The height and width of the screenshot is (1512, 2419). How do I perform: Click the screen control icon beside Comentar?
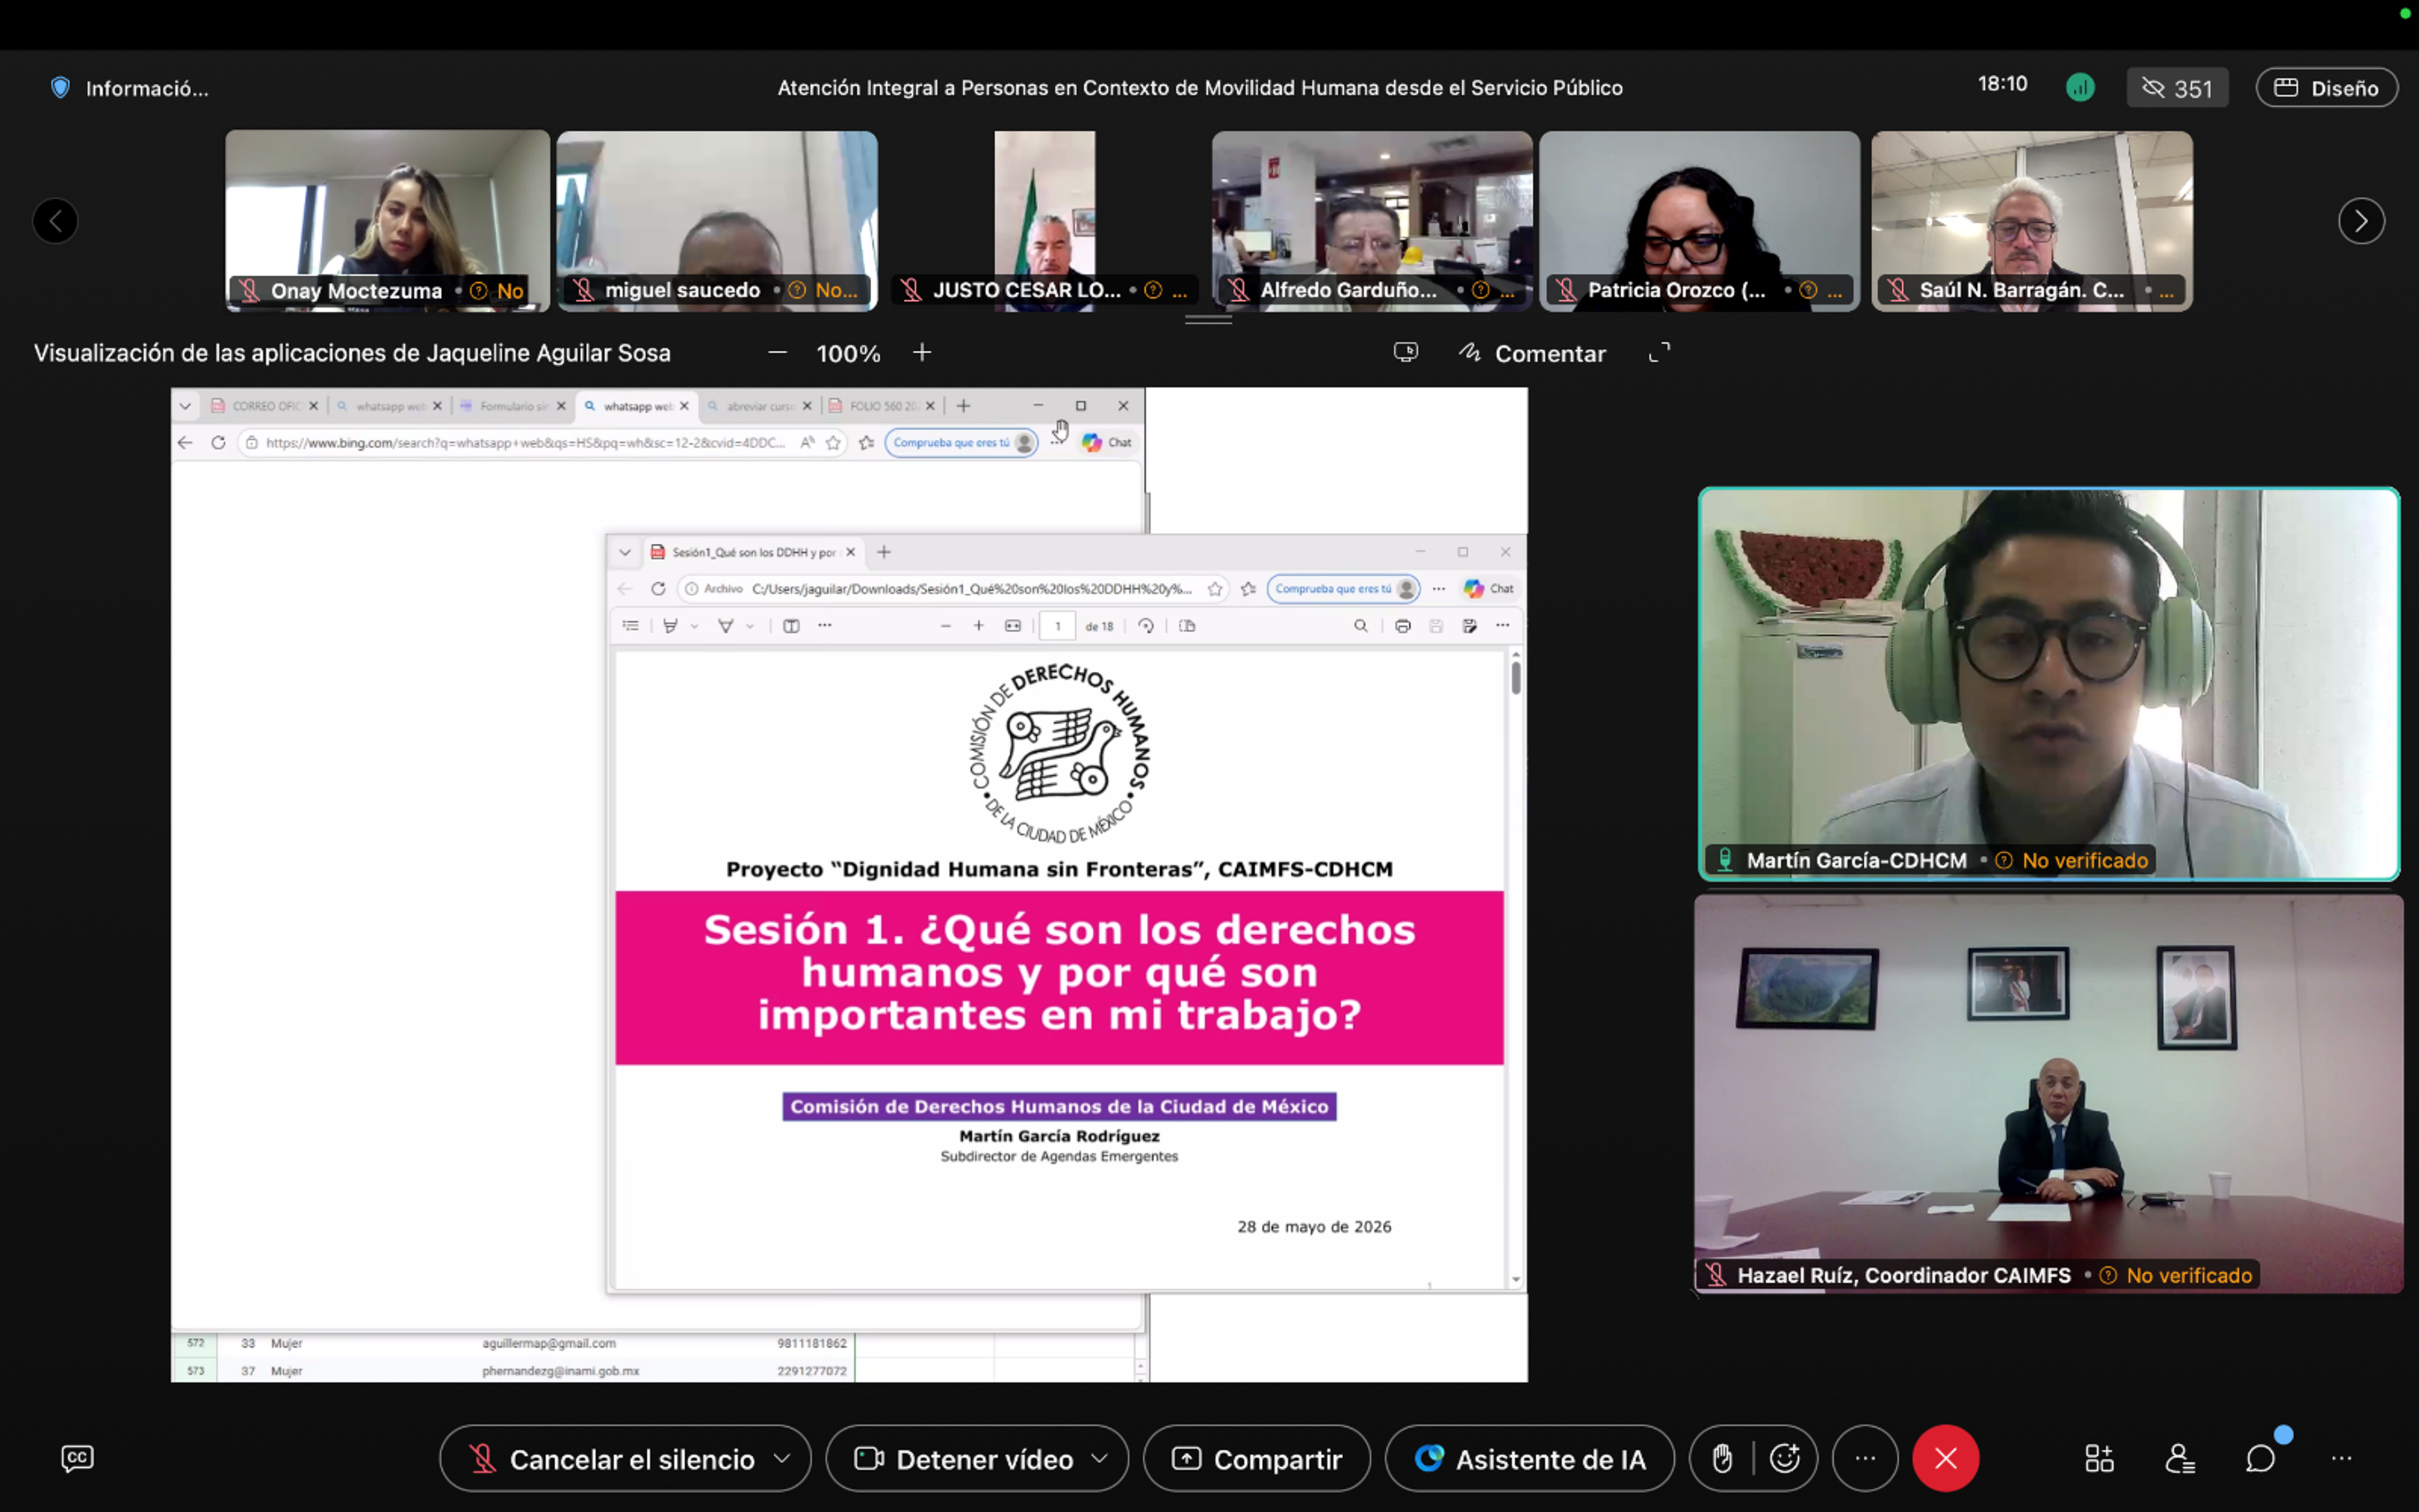point(1406,352)
